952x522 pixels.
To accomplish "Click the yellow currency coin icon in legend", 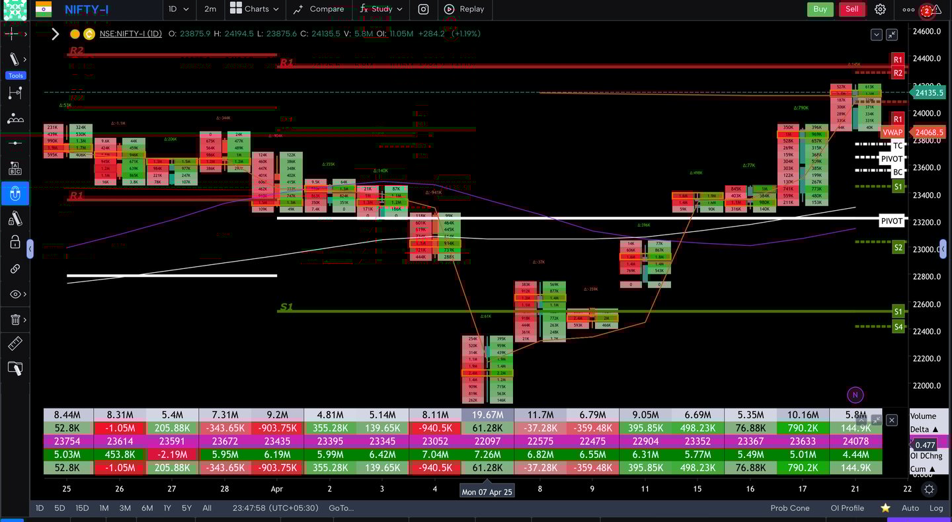I will pyautogui.click(x=89, y=34).
